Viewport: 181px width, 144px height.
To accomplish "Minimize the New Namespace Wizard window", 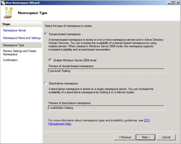I will (169, 3).
